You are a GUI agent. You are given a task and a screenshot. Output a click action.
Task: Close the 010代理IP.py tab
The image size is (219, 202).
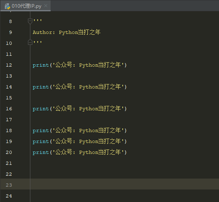point(46,6)
